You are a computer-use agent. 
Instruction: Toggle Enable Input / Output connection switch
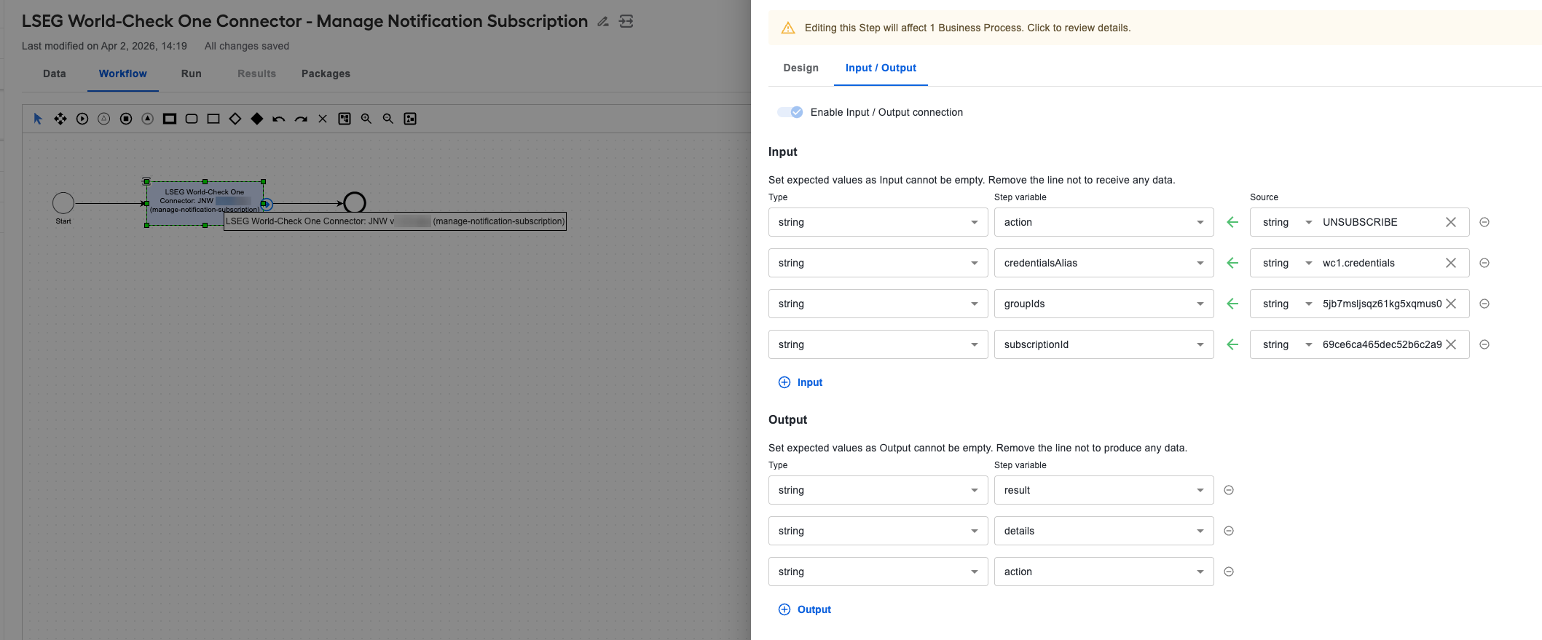click(790, 112)
